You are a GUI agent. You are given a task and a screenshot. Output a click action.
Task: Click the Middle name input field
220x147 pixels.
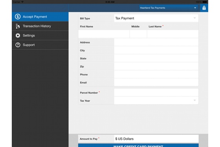(x=138, y=34)
